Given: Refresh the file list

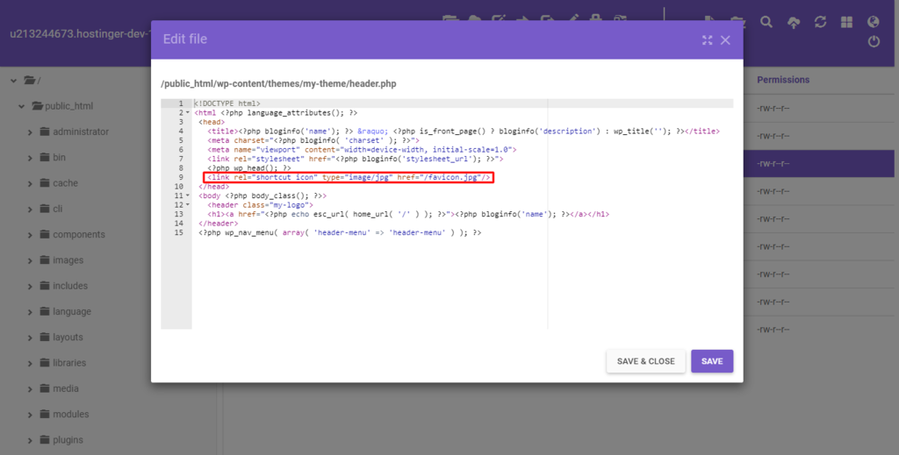Looking at the screenshot, I should point(820,22).
